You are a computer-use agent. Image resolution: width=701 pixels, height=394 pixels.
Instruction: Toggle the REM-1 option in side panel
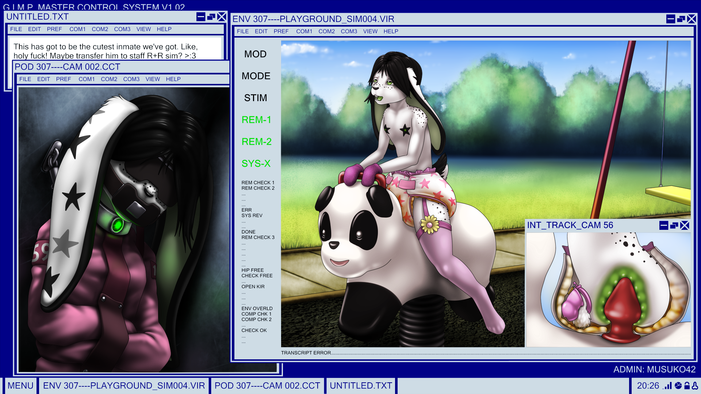[256, 120]
